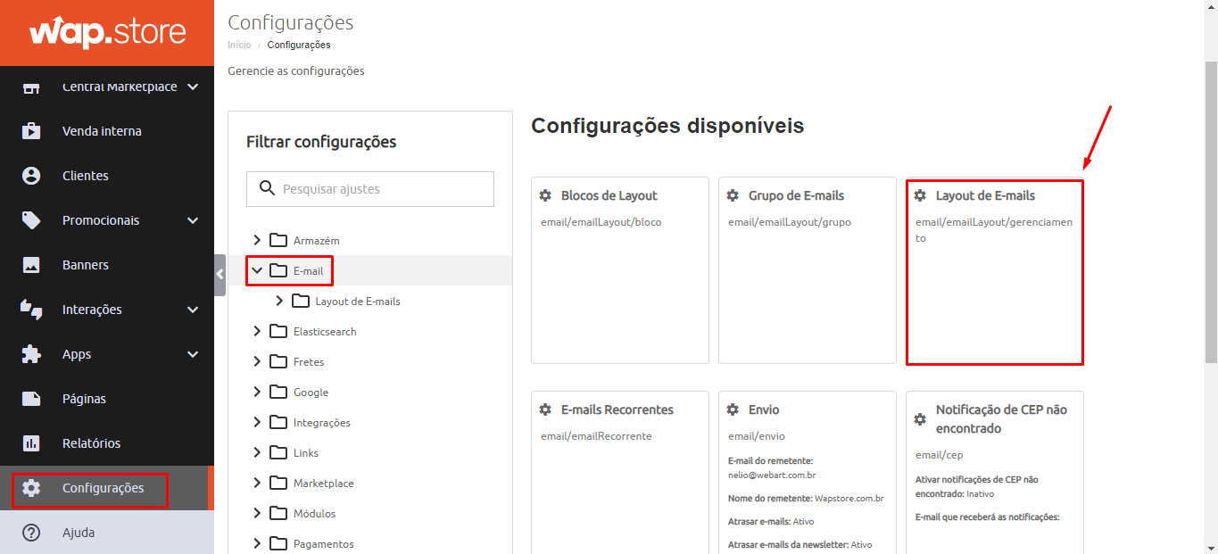Select Layout de E-mails tree subfolder
The width and height of the screenshot is (1218, 554).
click(x=358, y=302)
